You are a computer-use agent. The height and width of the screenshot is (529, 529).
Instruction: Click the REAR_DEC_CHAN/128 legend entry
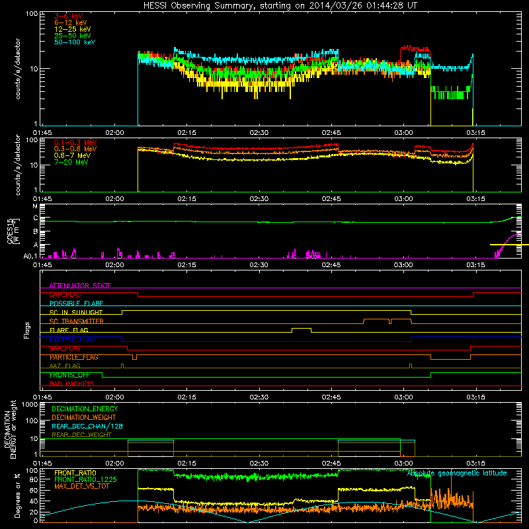click(x=87, y=426)
